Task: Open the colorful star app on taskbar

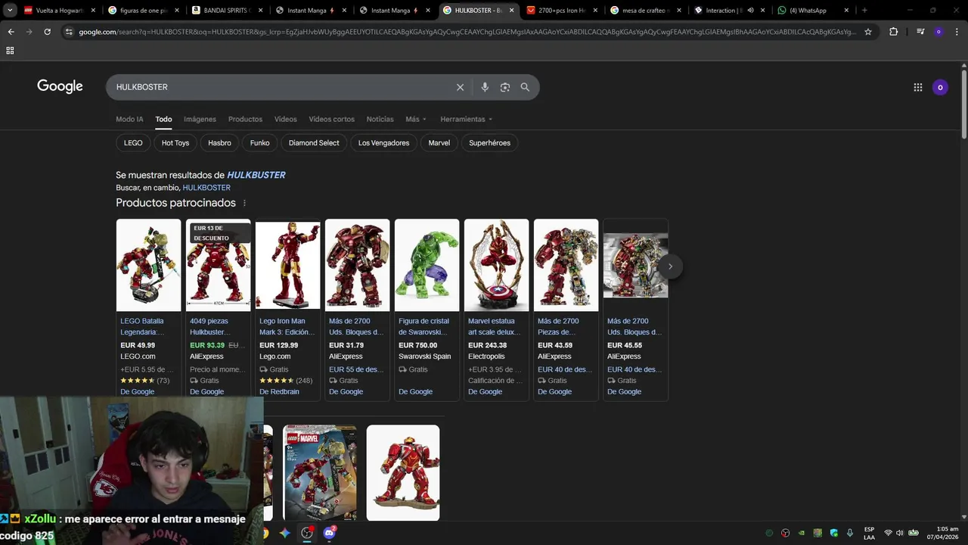Action: pyautogui.click(x=284, y=533)
